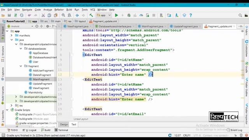Click the Profile app gauge icon
The image size is (249, 140).
[x=141, y=15]
